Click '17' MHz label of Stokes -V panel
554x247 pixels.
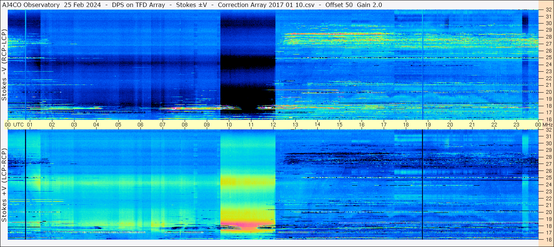coord(548,112)
